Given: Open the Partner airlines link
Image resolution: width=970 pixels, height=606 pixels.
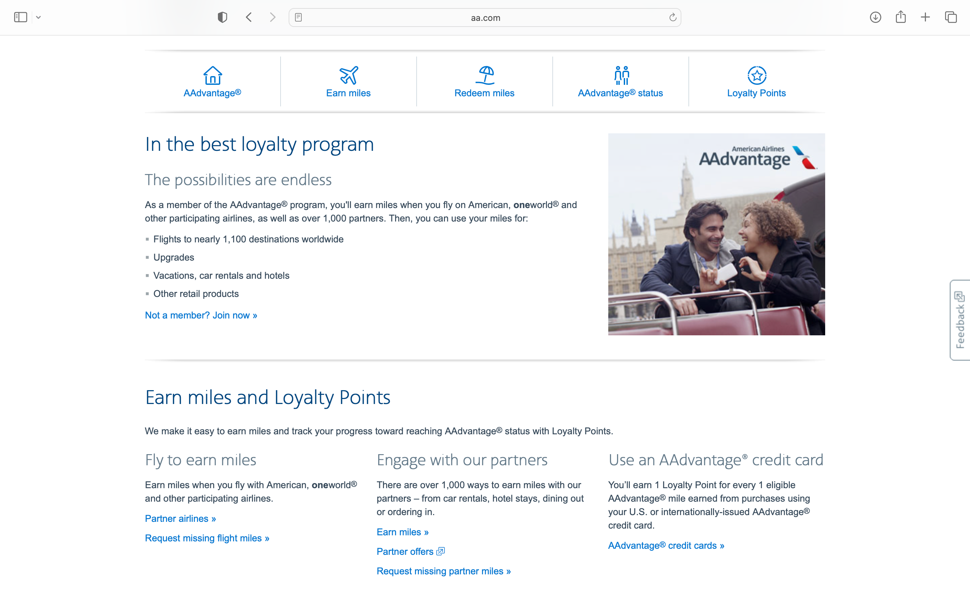Looking at the screenshot, I should tap(181, 518).
